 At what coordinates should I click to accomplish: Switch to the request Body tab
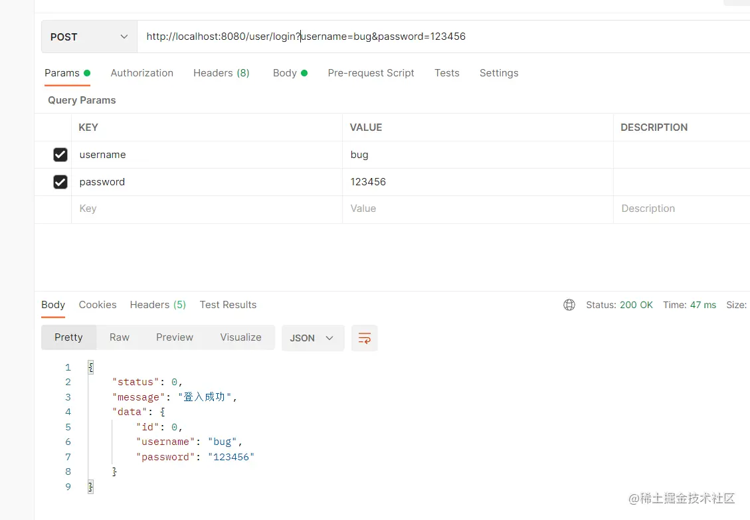click(x=290, y=73)
